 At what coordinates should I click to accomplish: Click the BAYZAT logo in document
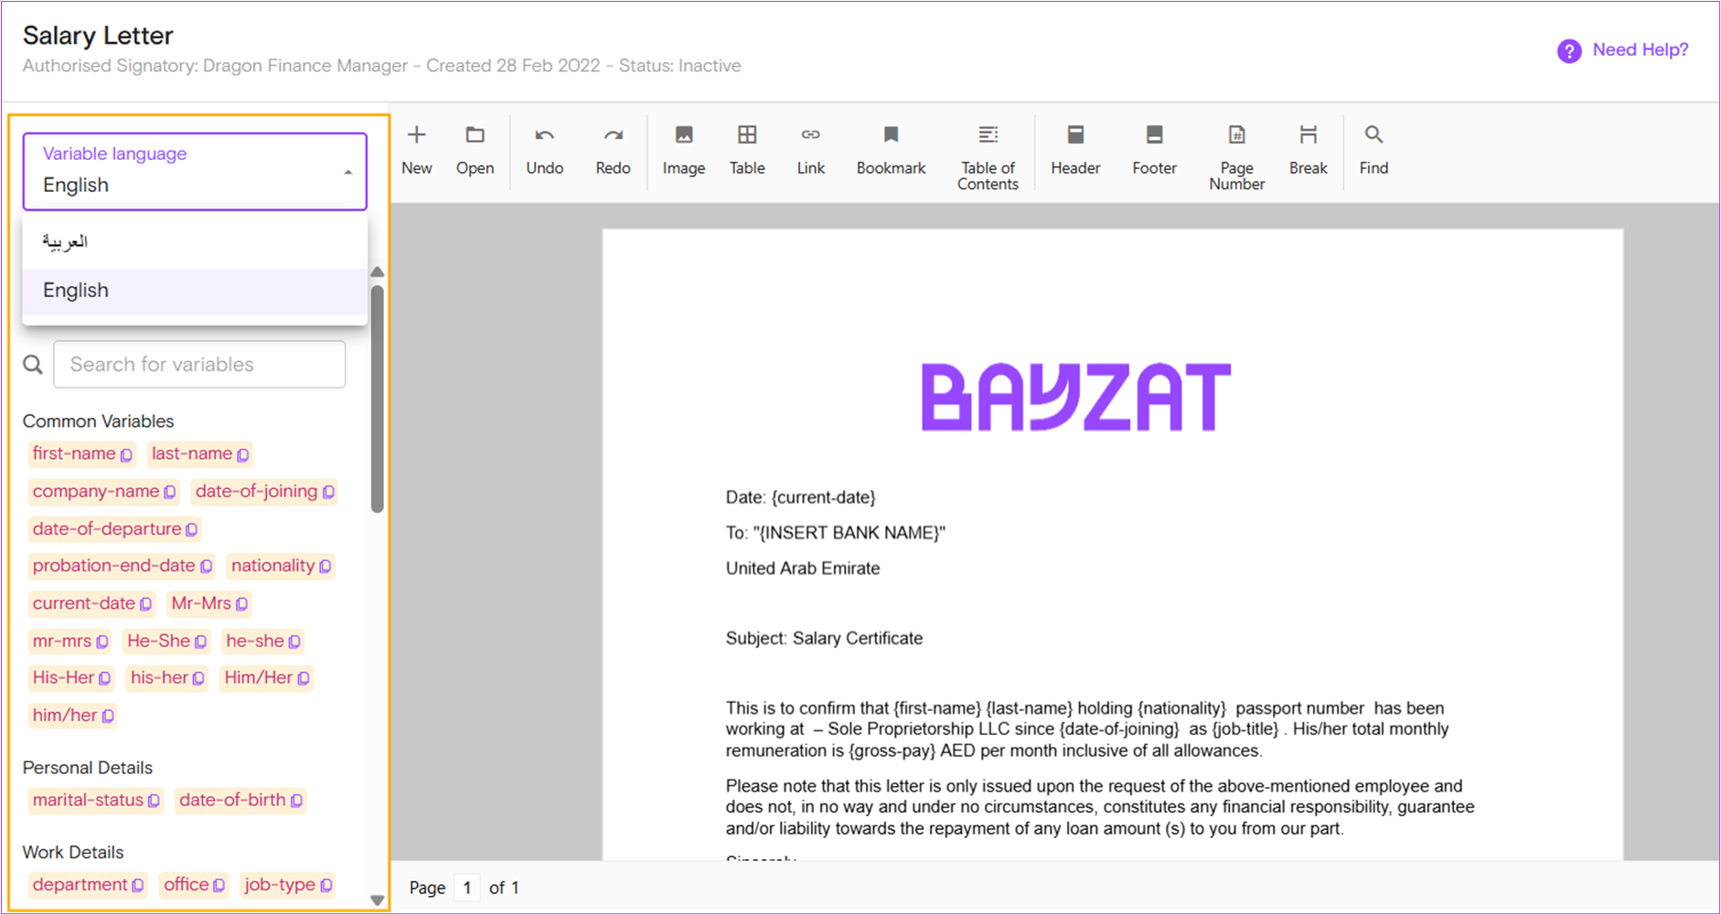tap(1075, 398)
